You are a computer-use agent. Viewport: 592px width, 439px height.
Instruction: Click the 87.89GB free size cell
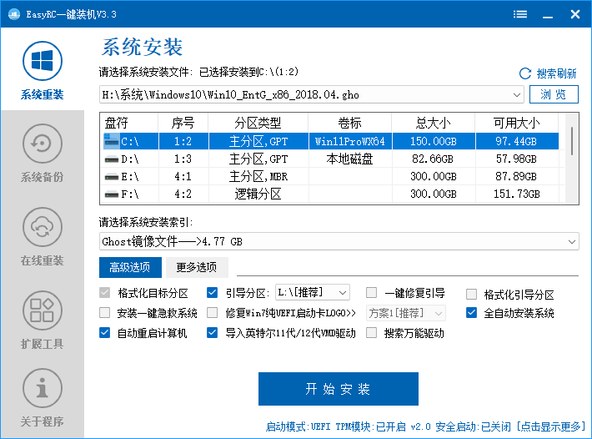tap(517, 176)
